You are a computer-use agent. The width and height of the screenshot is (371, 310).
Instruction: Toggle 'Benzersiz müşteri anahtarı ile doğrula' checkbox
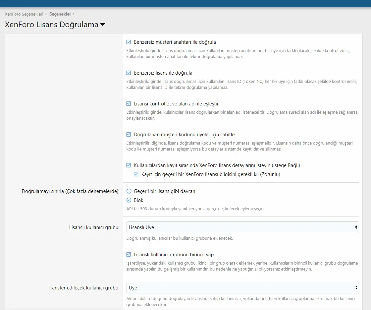click(x=129, y=42)
